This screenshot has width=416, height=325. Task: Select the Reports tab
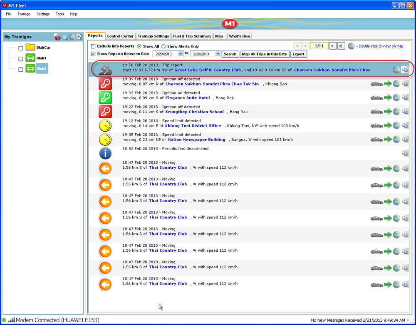(x=95, y=35)
